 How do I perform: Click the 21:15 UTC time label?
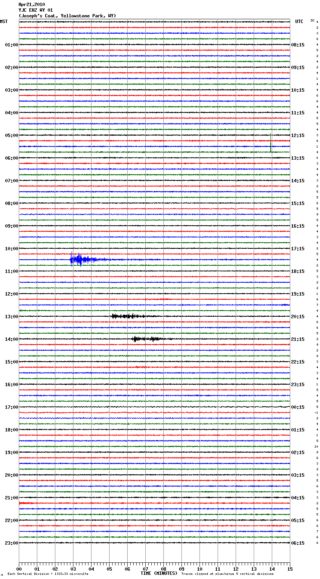(x=298, y=339)
